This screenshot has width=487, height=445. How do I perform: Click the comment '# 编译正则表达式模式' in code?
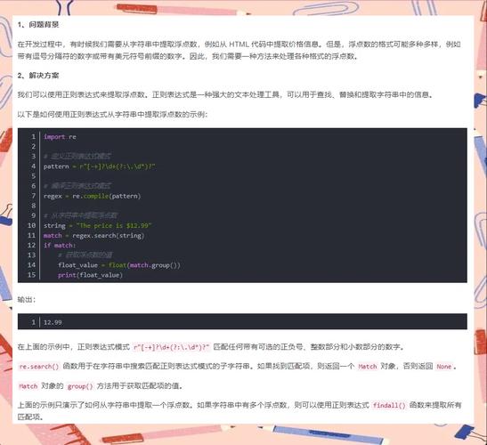[77, 186]
